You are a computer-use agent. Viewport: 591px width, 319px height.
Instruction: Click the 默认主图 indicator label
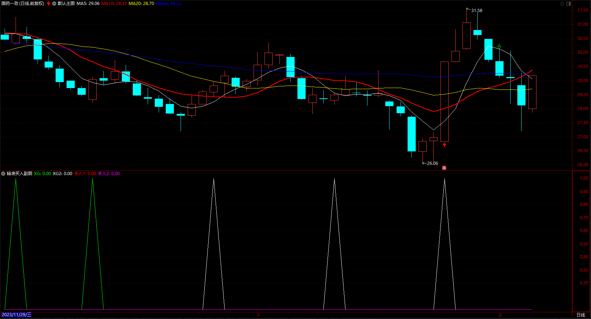point(66,4)
